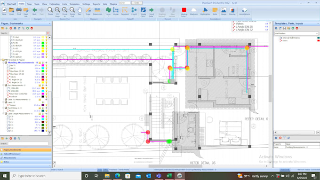
Task: Click Windows taskbar search box
Action: 45,176
